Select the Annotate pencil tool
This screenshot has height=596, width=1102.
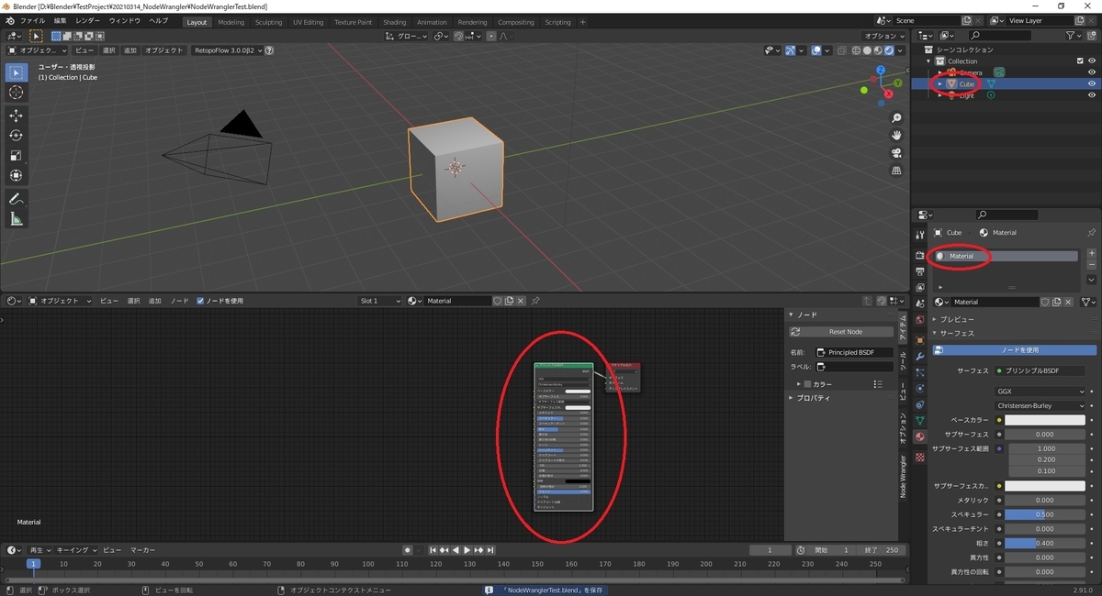pyautogui.click(x=17, y=199)
